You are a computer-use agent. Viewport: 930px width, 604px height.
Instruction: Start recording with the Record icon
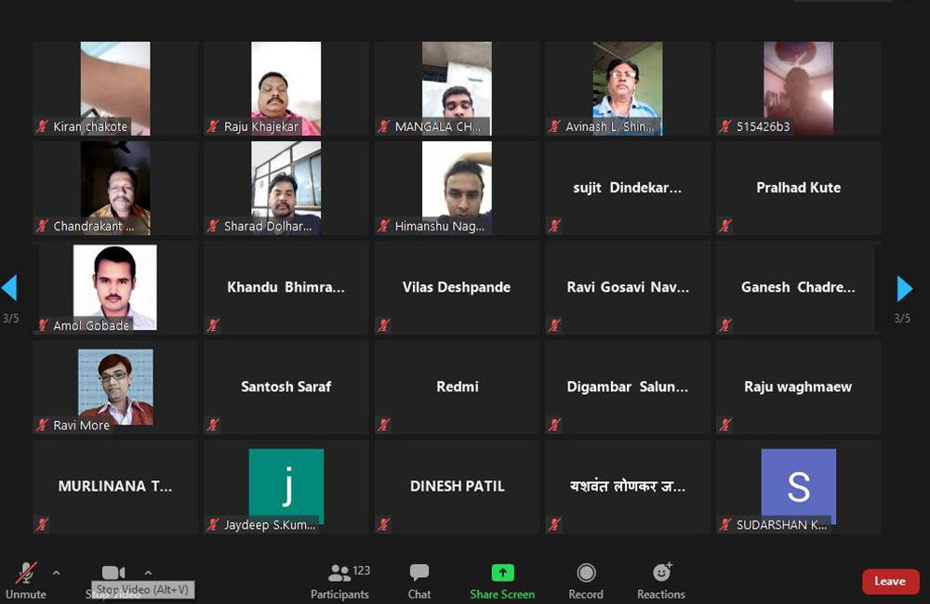click(586, 572)
